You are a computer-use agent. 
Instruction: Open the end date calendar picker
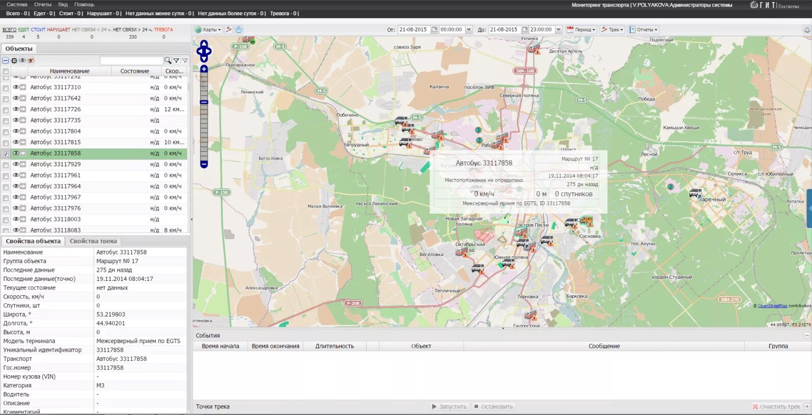[525, 30]
